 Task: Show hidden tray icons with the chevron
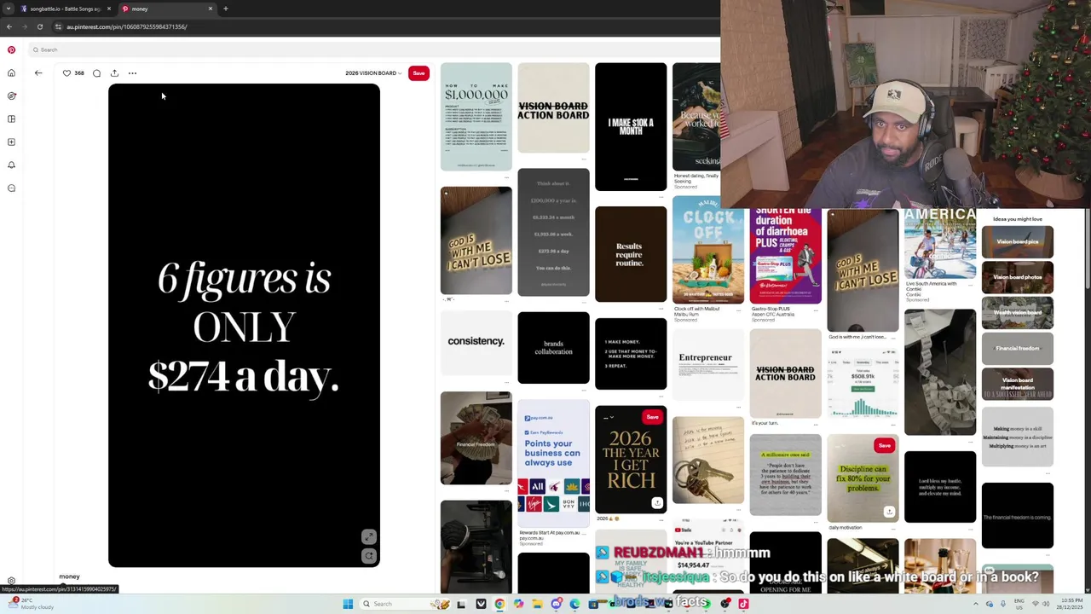tap(976, 604)
